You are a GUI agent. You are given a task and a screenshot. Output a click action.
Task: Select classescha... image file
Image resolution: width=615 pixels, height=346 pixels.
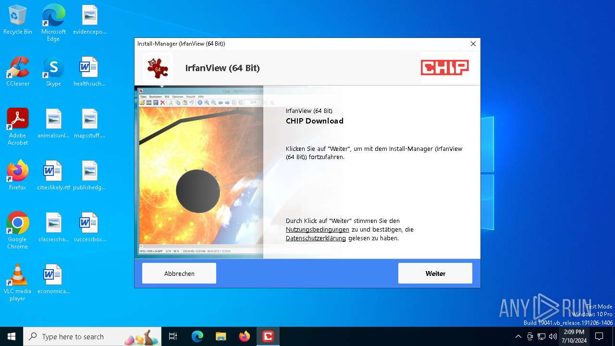click(x=53, y=227)
